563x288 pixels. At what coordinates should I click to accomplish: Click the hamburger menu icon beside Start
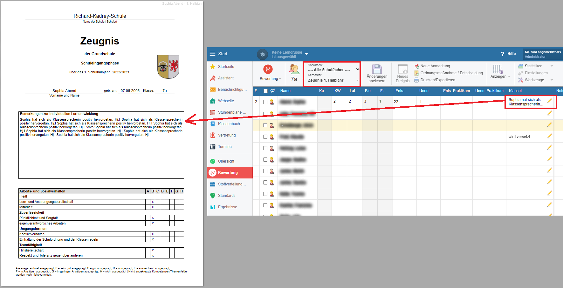(x=213, y=54)
